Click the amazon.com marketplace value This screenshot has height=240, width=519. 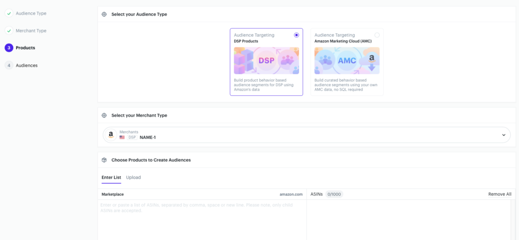291,194
